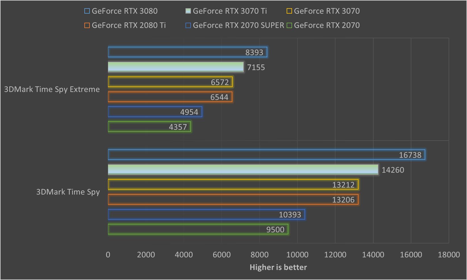Click the GeForce RTX 3070 legend marker

point(289,11)
